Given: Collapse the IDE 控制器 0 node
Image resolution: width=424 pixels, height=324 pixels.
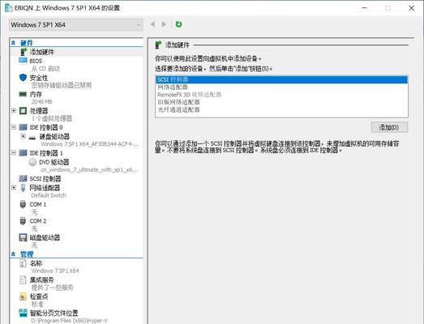Looking at the screenshot, I should point(14,127).
